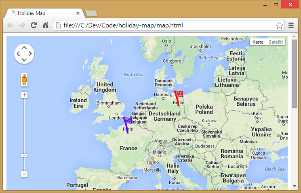Click the browser back arrow button
This screenshot has height=193, width=301.
(11, 25)
